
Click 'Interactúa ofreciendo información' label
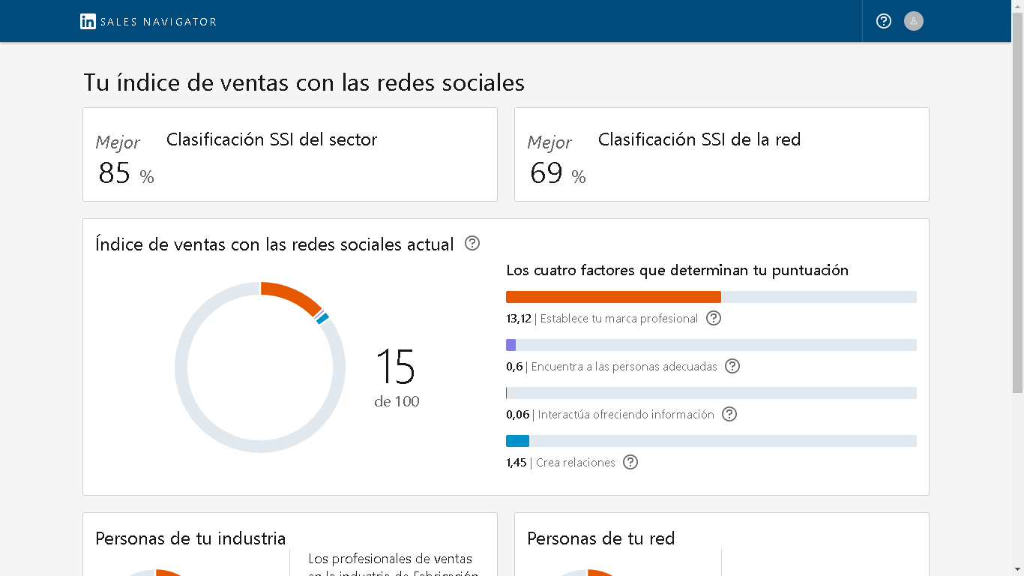[x=626, y=415]
